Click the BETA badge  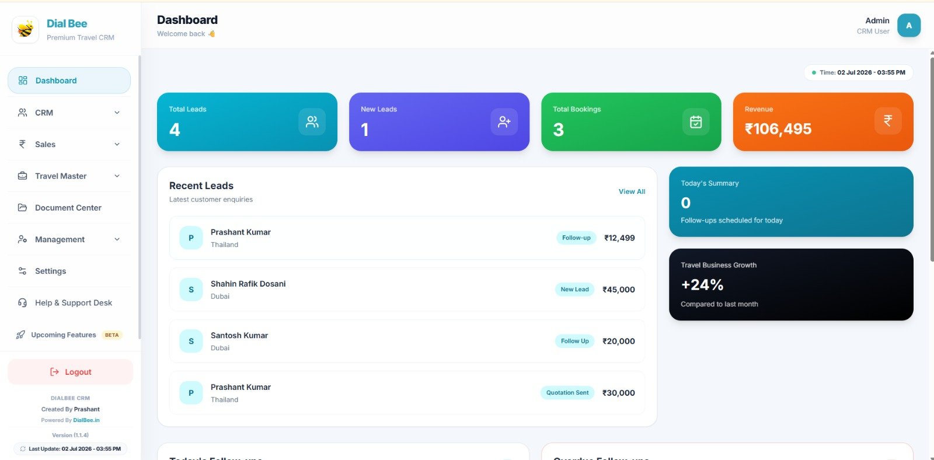(x=111, y=335)
